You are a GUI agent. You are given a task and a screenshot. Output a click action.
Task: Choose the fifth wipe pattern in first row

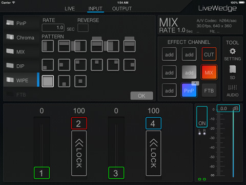(x=113, y=46)
